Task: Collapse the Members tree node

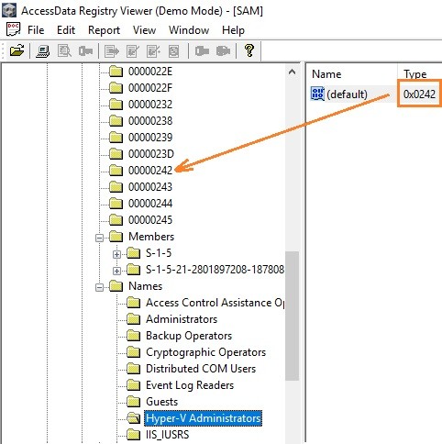Action: pos(99,238)
